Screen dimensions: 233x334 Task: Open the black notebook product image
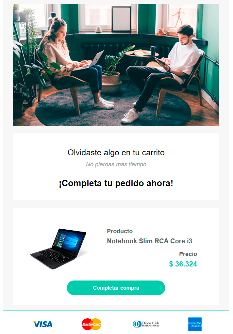coord(58,249)
